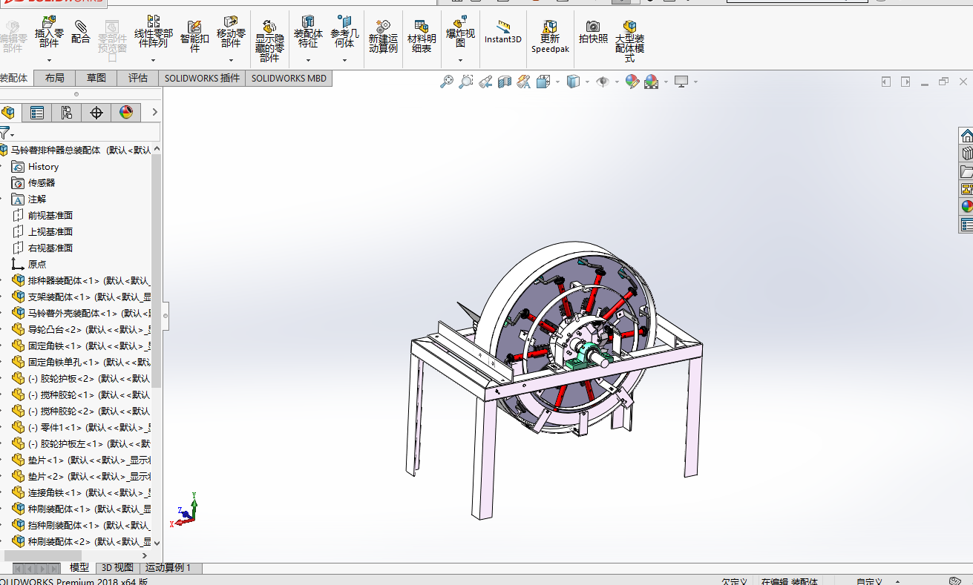This screenshot has height=585, width=973.
Task: Open the Hide/Show Items dropdown arrow
Action: click(617, 82)
